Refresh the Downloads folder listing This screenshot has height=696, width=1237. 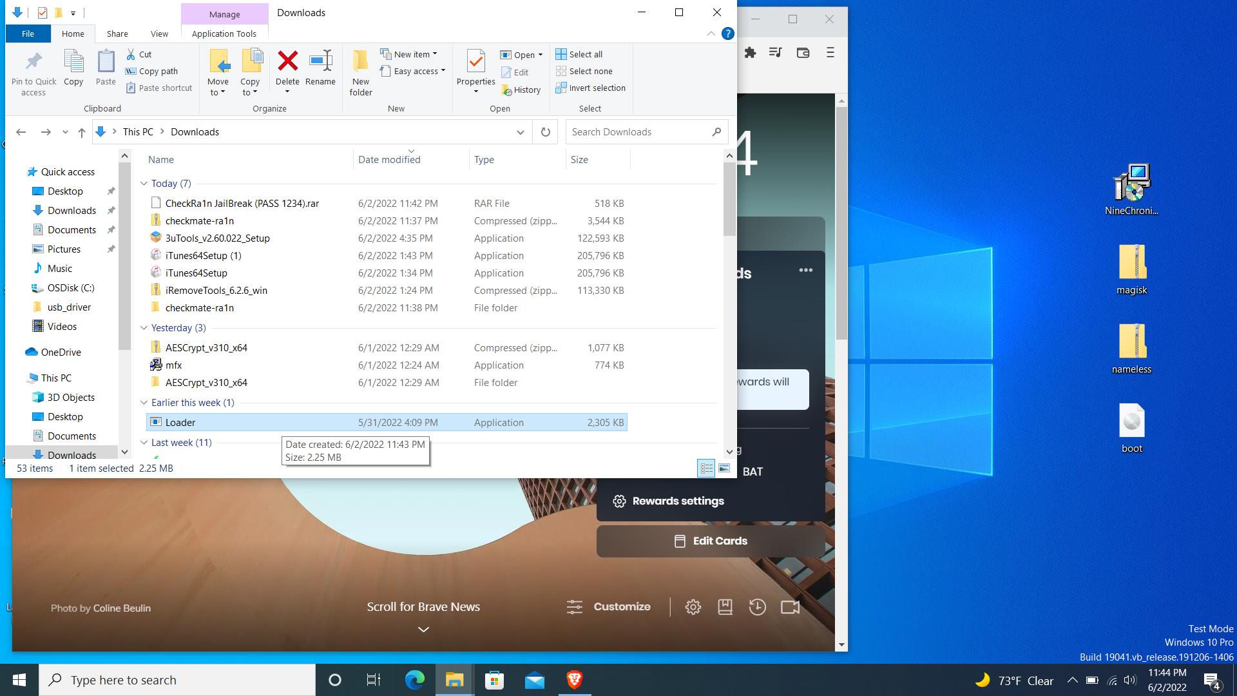click(x=545, y=132)
